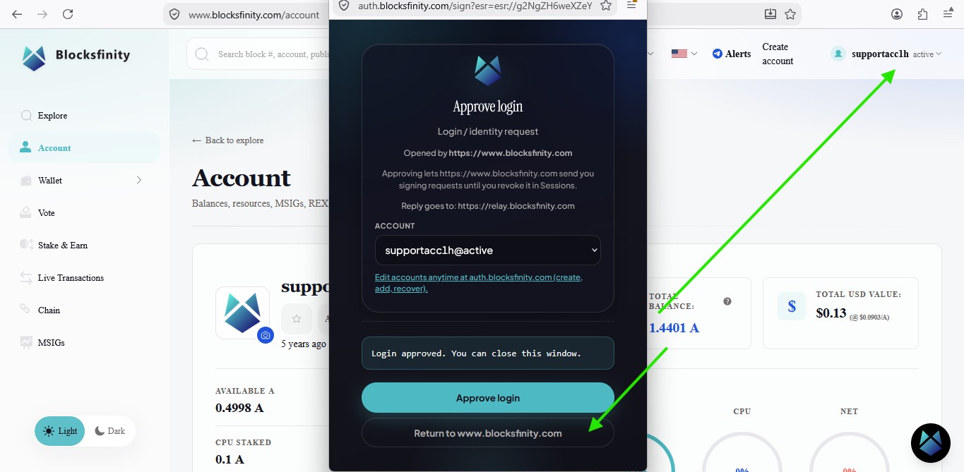
Task: Open the browser profile account icon
Action: click(897, 14)
